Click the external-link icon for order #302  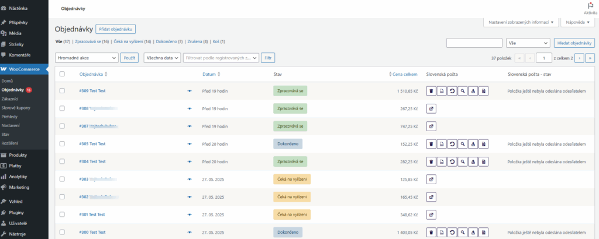tap(431, 197)
